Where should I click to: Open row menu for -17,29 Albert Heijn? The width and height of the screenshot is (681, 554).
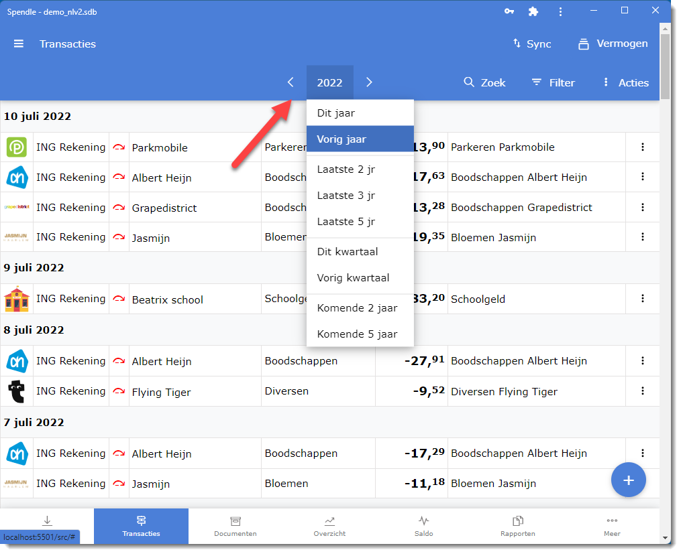(x=642, y=453)
